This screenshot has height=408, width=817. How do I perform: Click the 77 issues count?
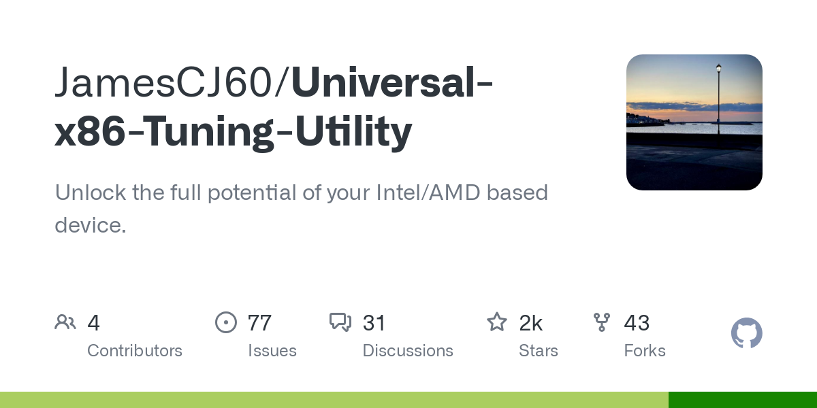pos(260,323)
